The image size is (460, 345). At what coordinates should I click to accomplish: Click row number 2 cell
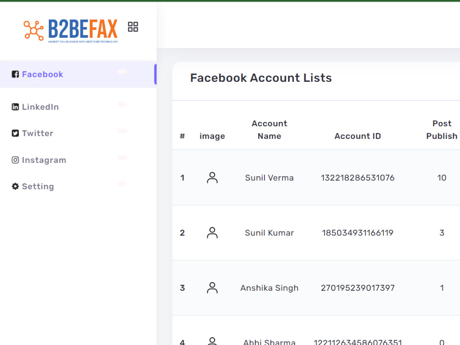tap(182, 233)
